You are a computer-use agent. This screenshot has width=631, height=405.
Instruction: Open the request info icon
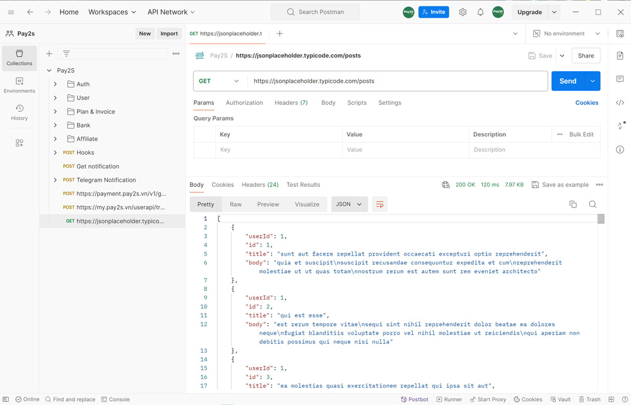[620, 150]
